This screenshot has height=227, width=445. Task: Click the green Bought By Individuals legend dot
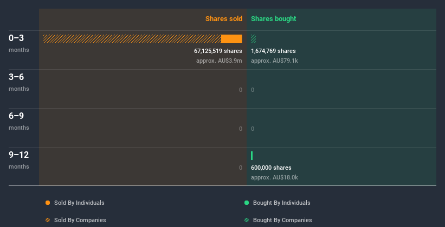247,203
